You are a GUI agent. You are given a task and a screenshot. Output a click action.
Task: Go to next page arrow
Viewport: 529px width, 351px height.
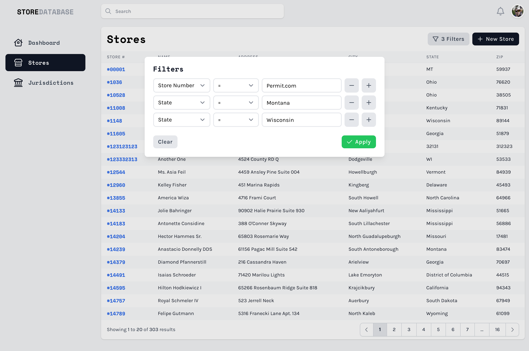[512, 330]
